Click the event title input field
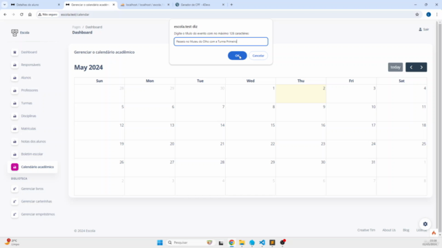Image resolution: width=442 pixels, height=248 pixels. click(221, 41)
